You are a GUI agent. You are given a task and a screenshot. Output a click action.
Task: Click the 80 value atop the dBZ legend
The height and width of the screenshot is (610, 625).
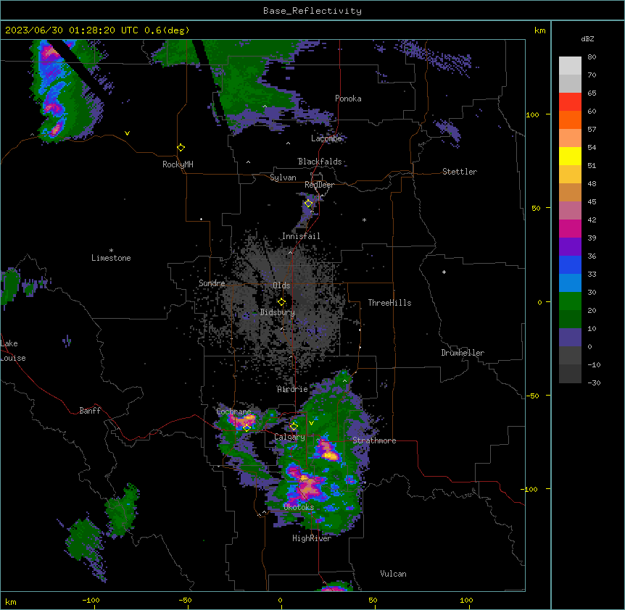point(592,57)
